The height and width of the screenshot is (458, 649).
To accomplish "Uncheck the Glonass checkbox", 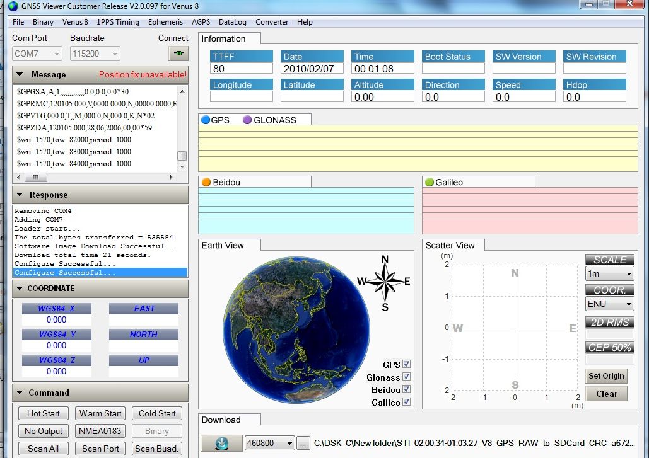I will point(406,377).
